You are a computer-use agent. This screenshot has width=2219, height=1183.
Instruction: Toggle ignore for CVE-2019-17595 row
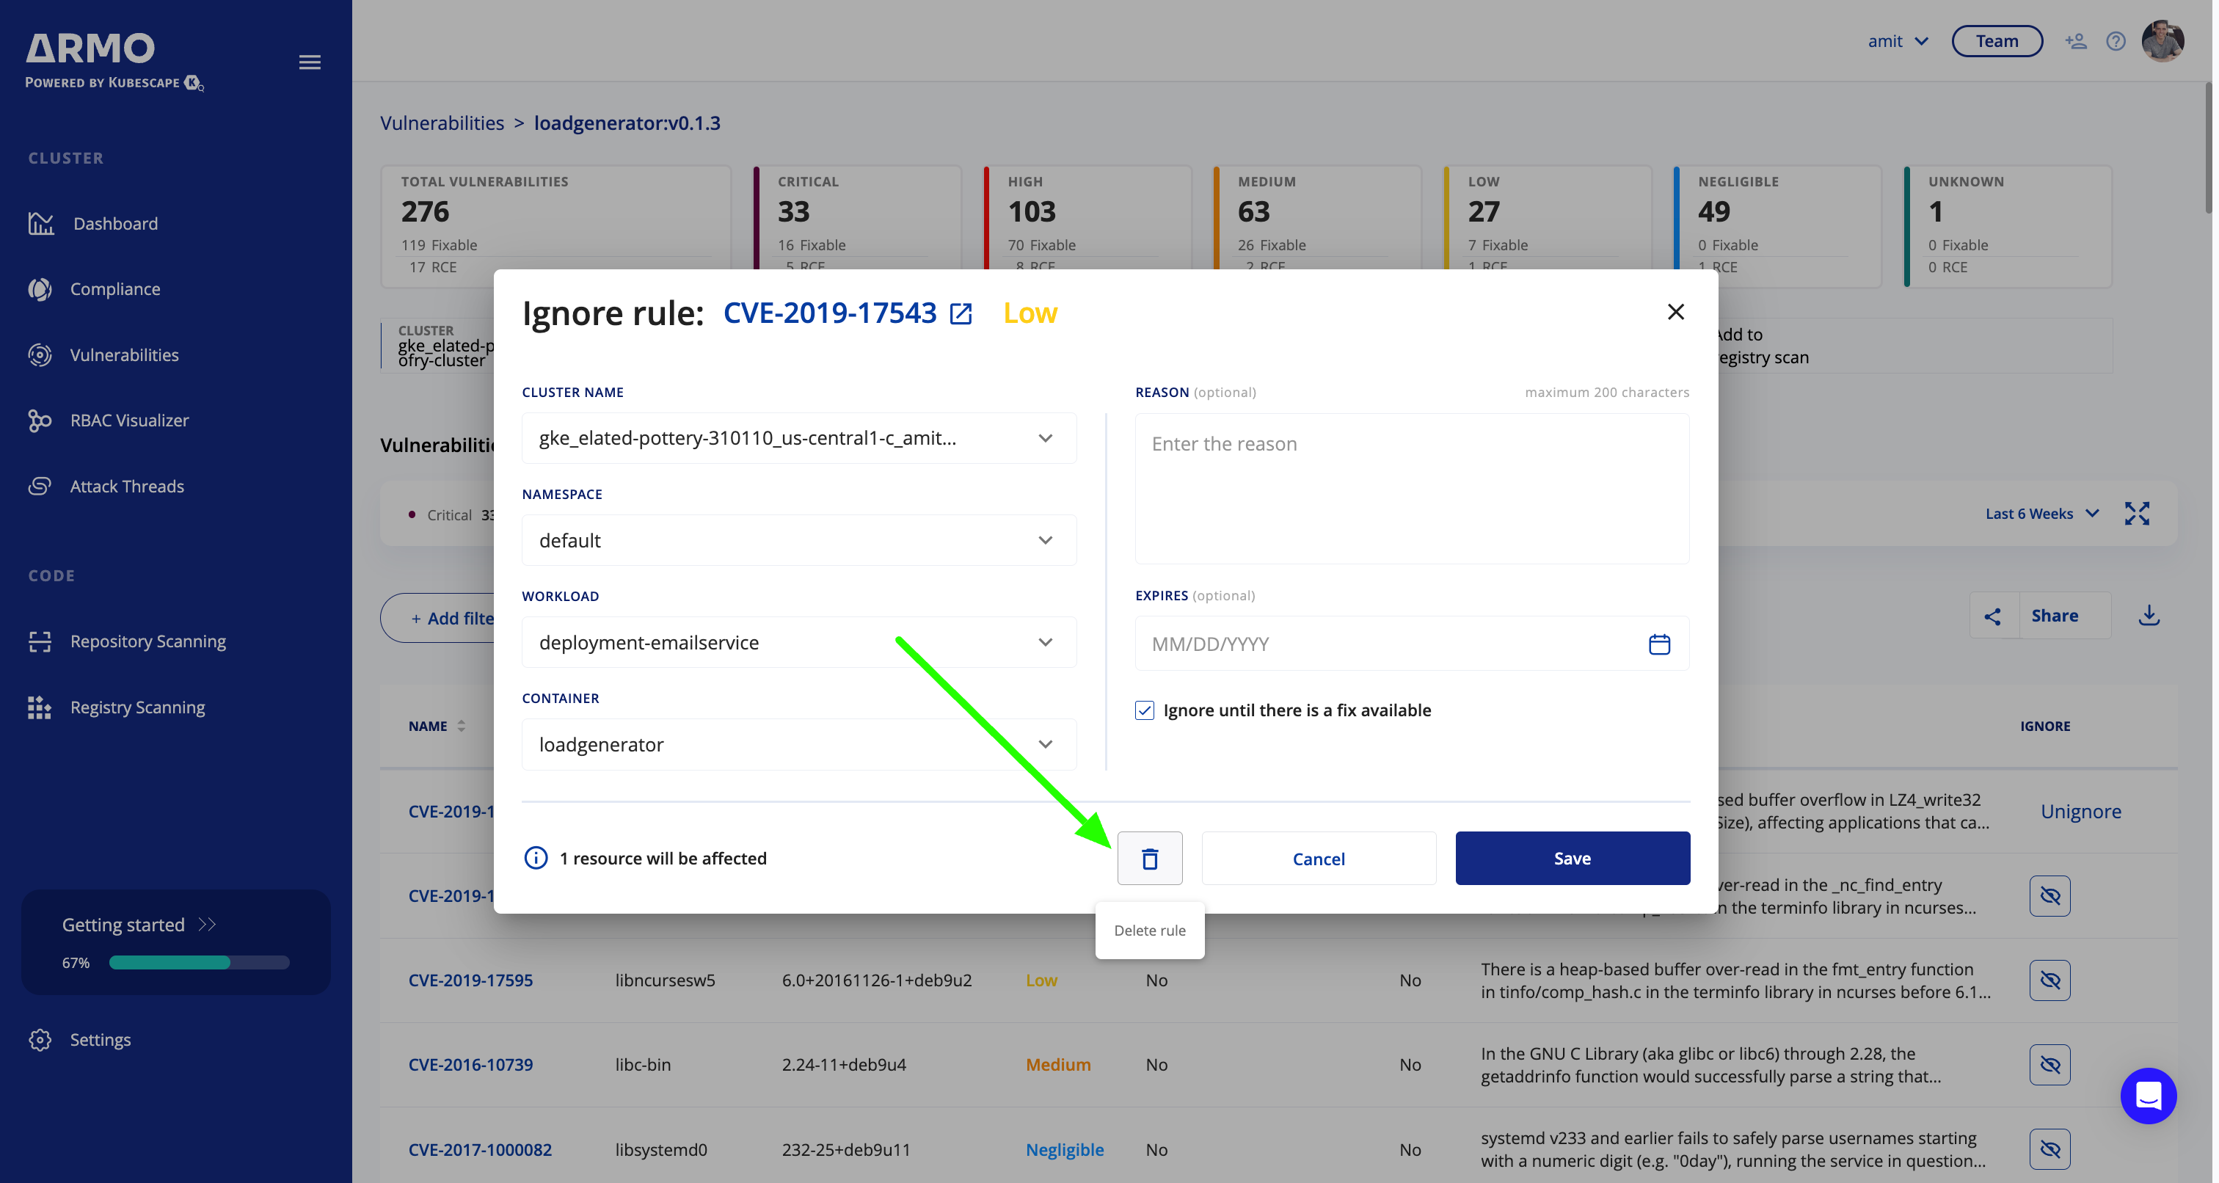click(x=2049, y=980)
